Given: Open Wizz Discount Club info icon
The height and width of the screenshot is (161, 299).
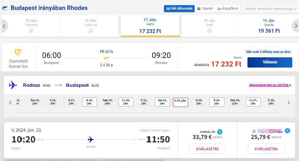Looking at the screenshot, I should click(254, 131).
